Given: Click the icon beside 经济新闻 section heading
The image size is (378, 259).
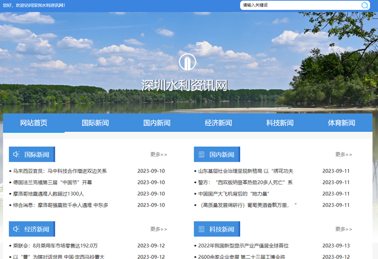Looking at the screenshot, I should [16, 229].
